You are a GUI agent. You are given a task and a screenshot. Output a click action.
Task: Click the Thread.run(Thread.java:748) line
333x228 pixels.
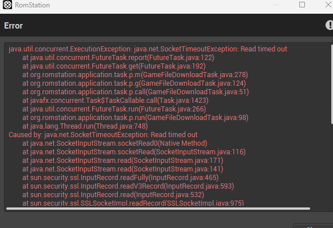(85, 126)
